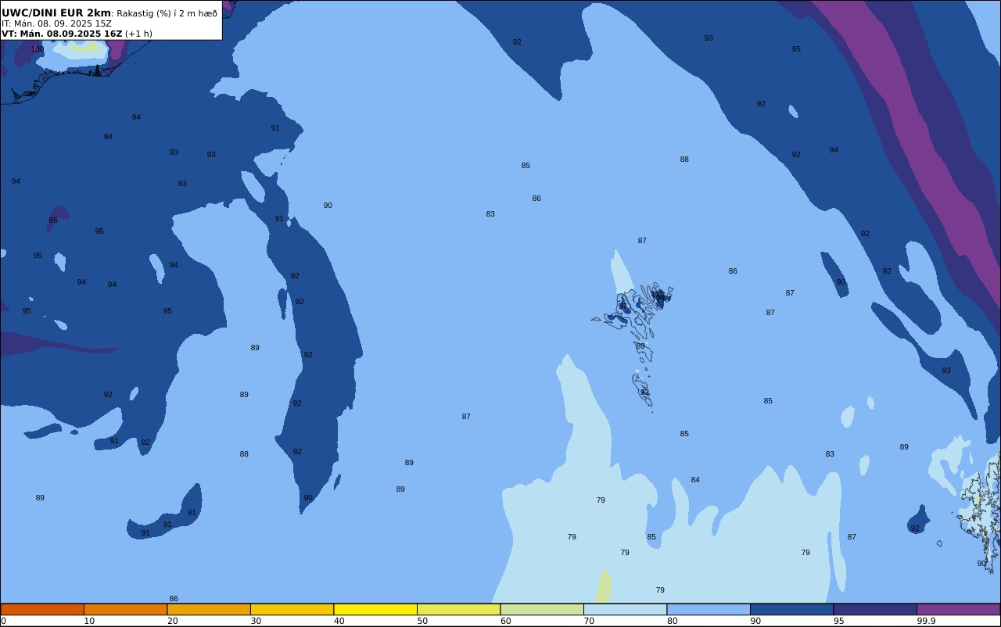Select the golden 30–40 legend color block
The height and width of the screenshot is (627, 1001).
coord(292,609)
